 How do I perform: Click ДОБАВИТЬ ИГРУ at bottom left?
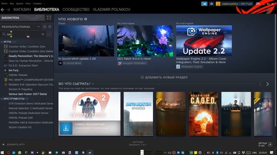[x=13, y=145]
